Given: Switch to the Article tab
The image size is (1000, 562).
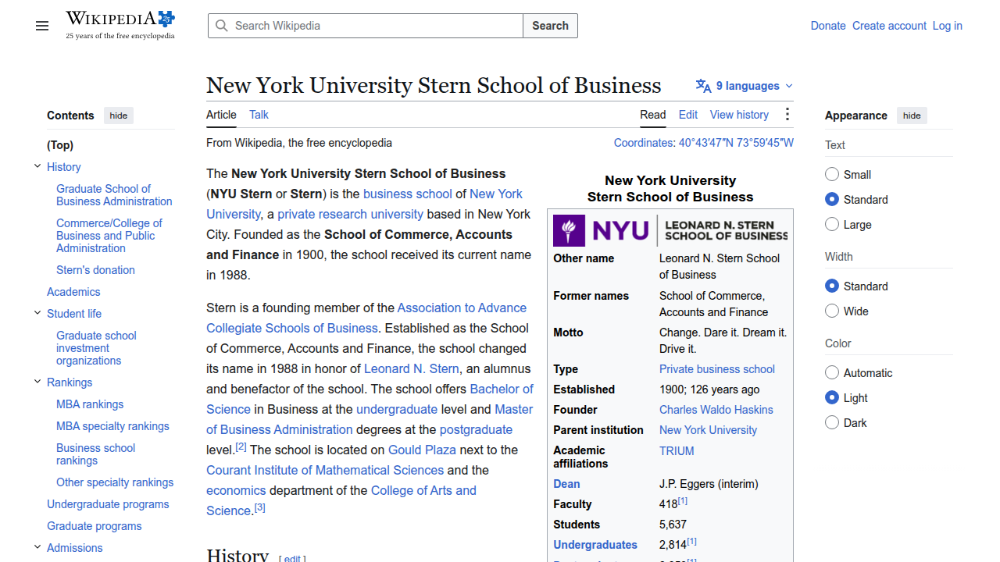Looking at the screenshot, I should [221, 115].
